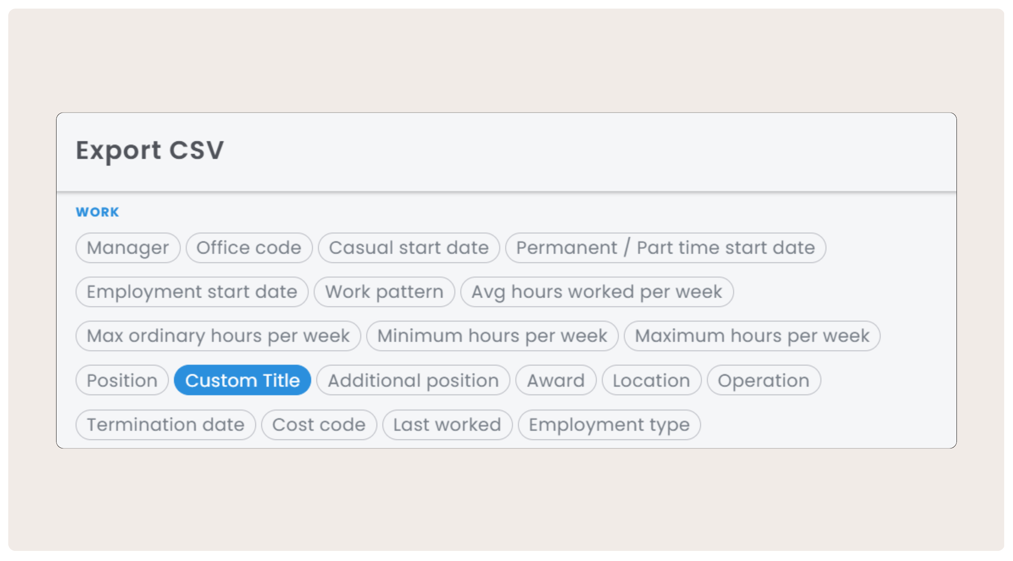Toggle Permanent / Part time start date
1013x561 pixels.
665,248
